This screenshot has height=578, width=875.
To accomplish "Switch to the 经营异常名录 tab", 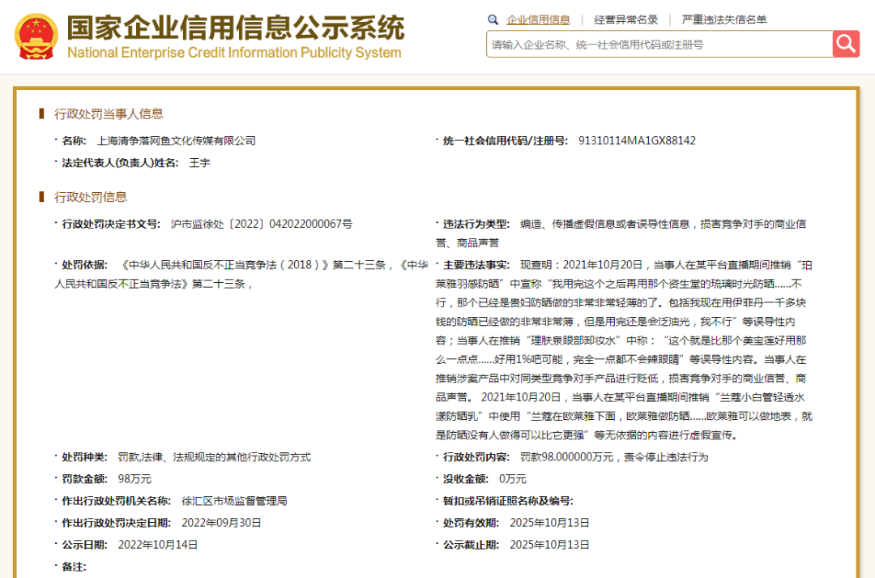I will (625, 19).
